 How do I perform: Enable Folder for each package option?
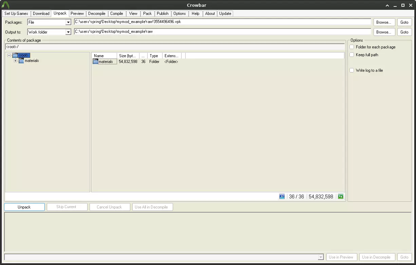pyautogui.click(x=352, y=47)
